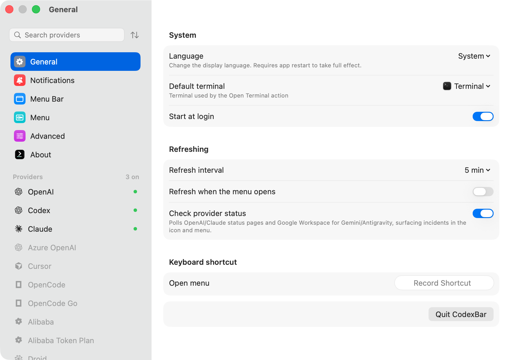Click the Alibaba provider icon
511x360 pixels.
coord(19,321)
